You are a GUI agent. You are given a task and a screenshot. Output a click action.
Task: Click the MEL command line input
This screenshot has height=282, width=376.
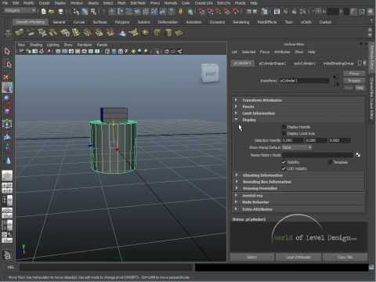107,267
